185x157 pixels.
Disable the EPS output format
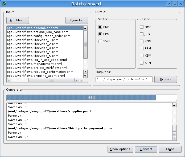[100, 34]
